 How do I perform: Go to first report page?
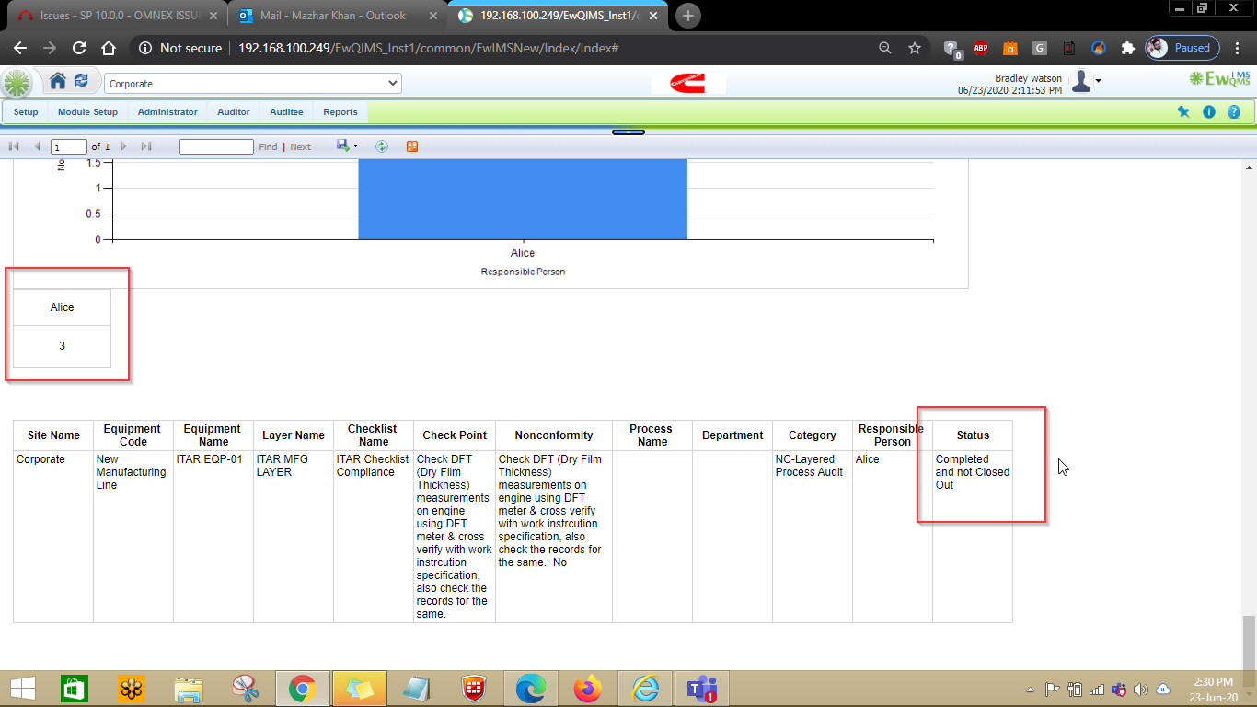[x=15, y=146]
